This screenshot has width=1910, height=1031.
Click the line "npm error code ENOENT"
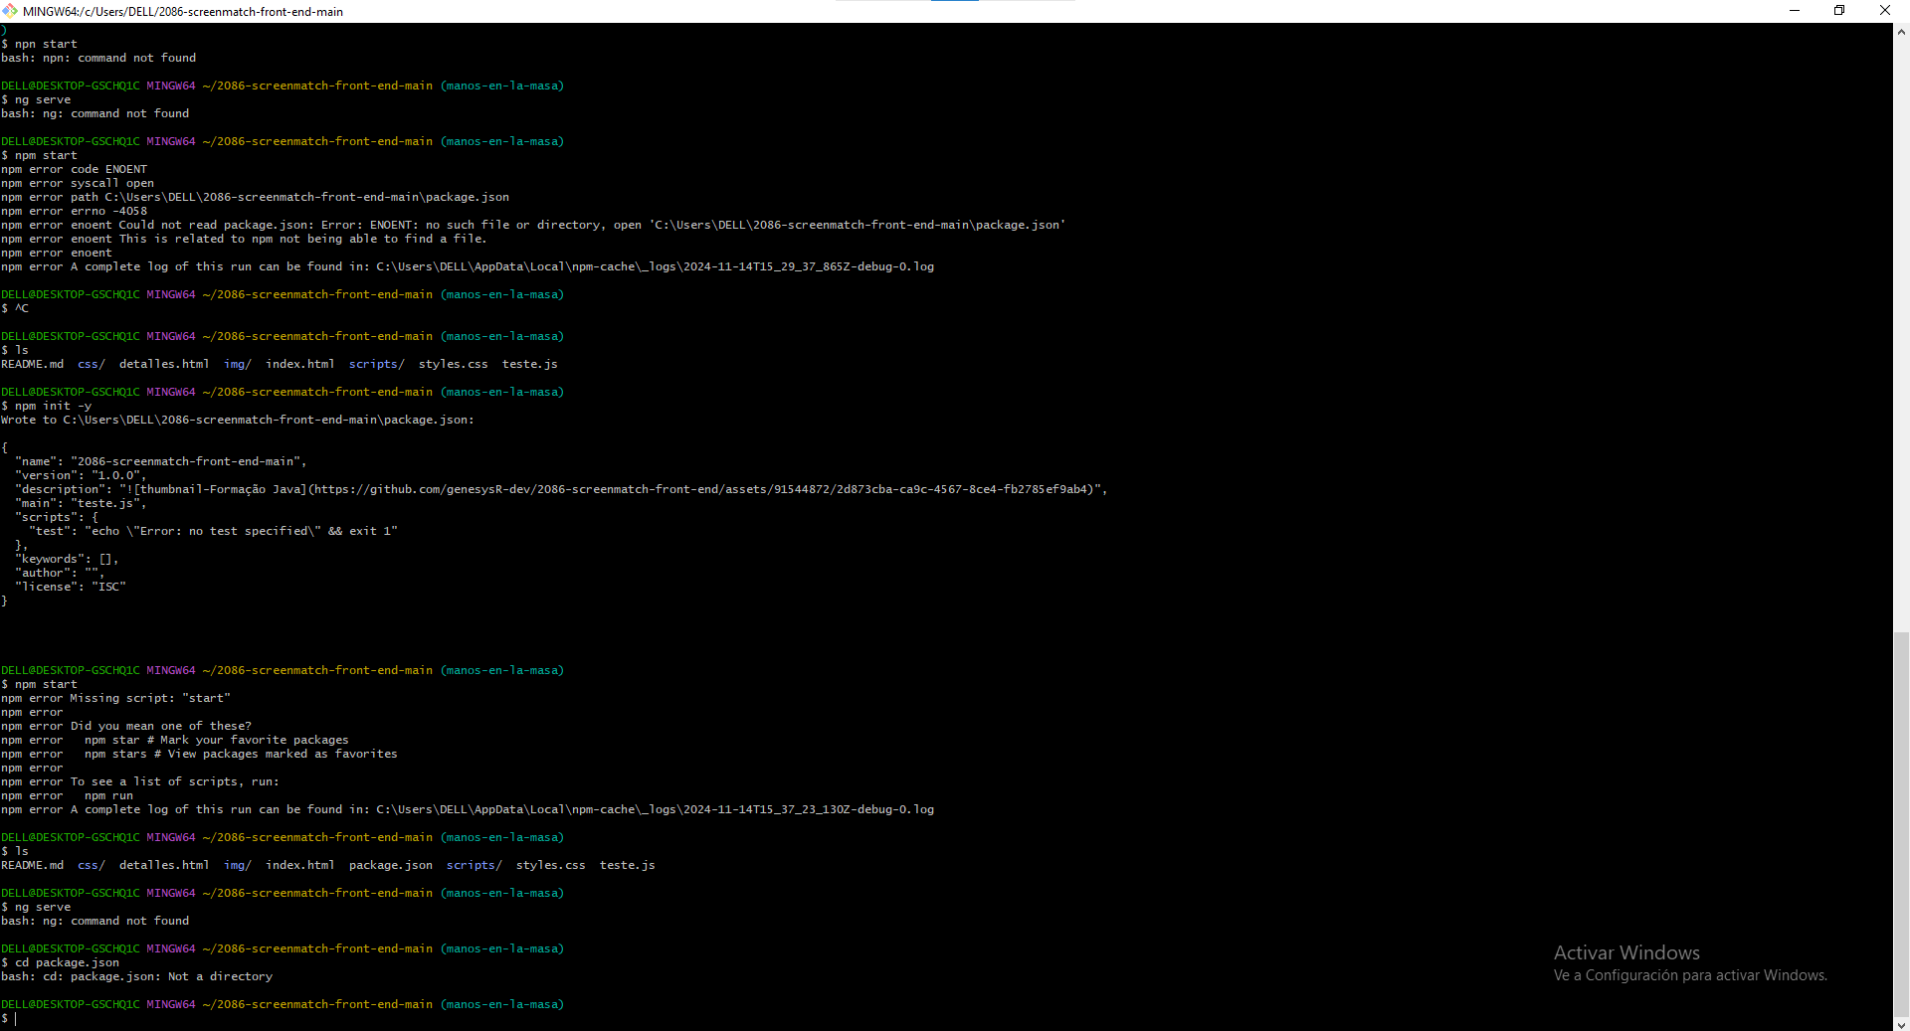click(x=75, y=169)
